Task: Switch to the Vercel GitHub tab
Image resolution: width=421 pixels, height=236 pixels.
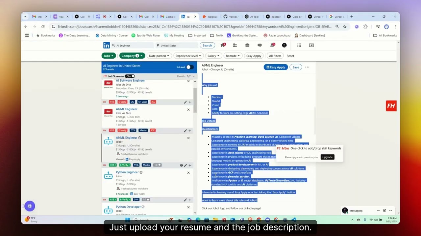Action: [x=232, y=17]
